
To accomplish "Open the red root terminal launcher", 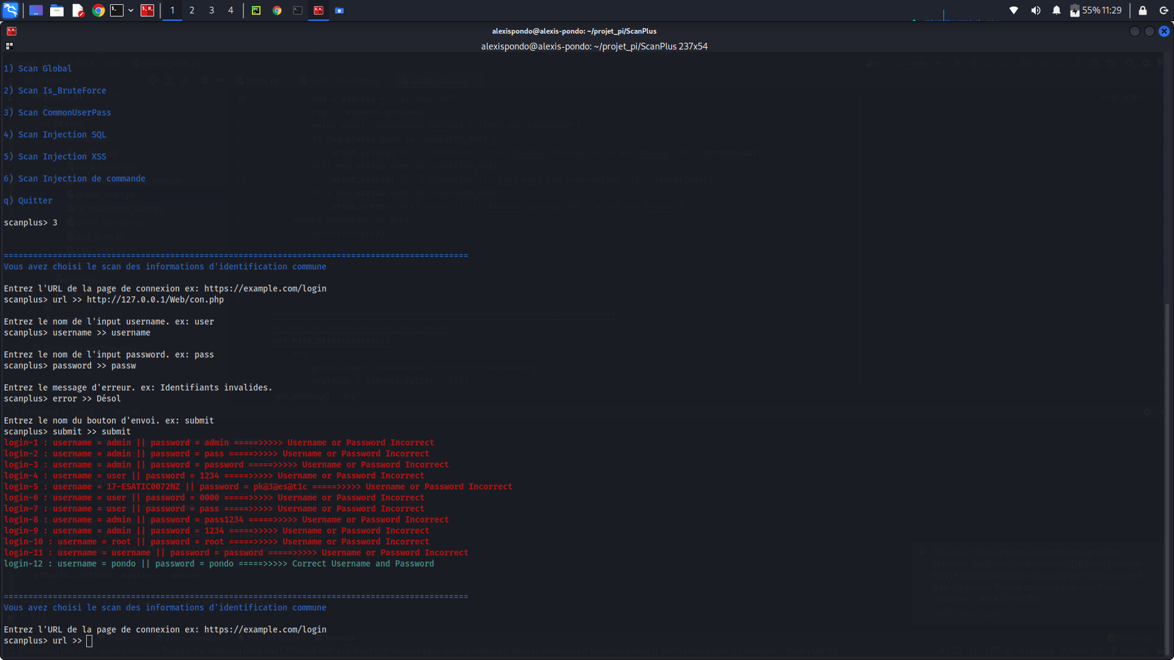I will coord(148,10).
